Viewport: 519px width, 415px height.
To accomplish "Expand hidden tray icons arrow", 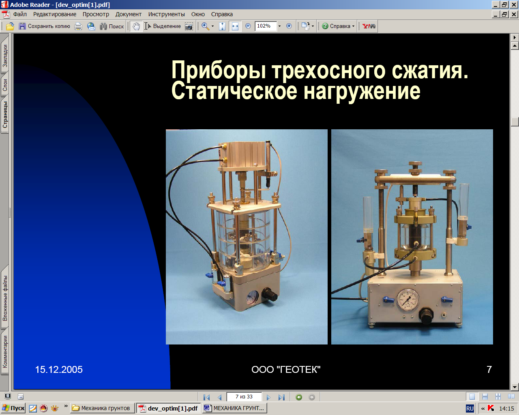I will [483, 409].
